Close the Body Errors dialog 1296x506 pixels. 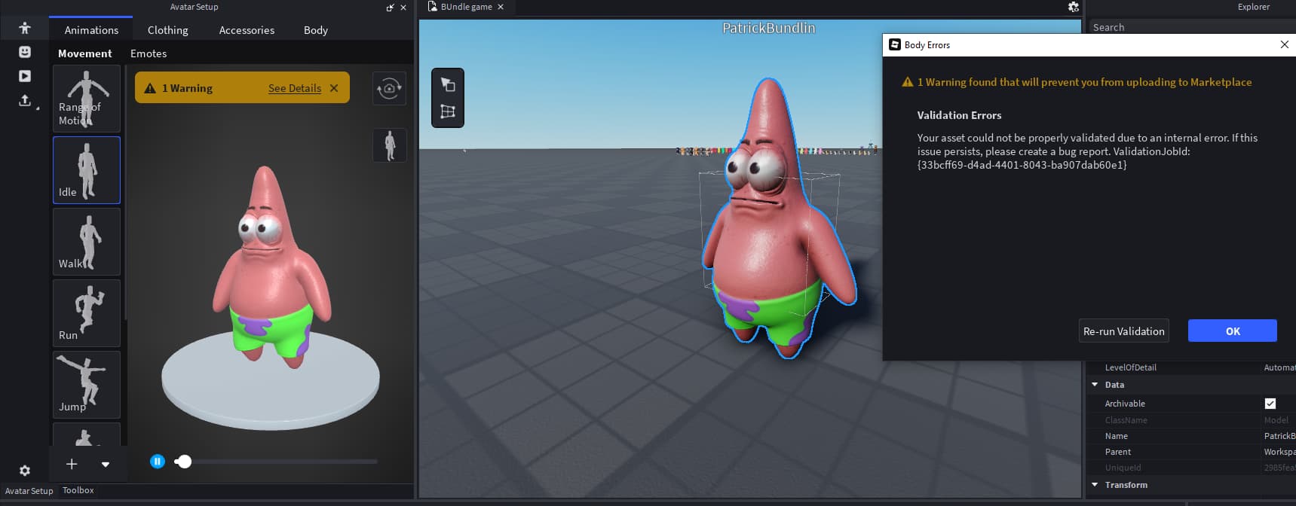click(1285, 44)
